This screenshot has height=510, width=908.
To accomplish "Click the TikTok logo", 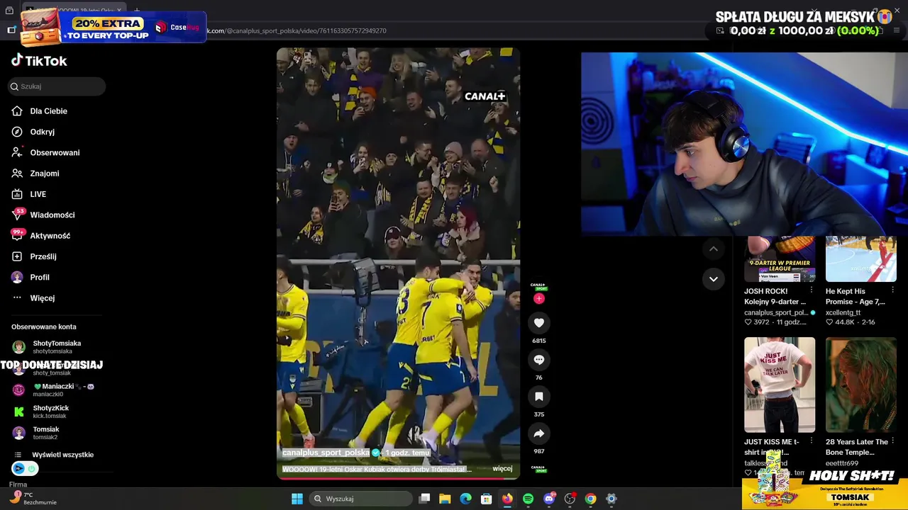I will click(39, 61).
